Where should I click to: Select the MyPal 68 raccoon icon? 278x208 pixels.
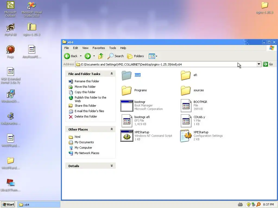(11, 30)
